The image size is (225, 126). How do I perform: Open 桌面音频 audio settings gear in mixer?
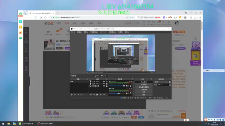[130, 93]
